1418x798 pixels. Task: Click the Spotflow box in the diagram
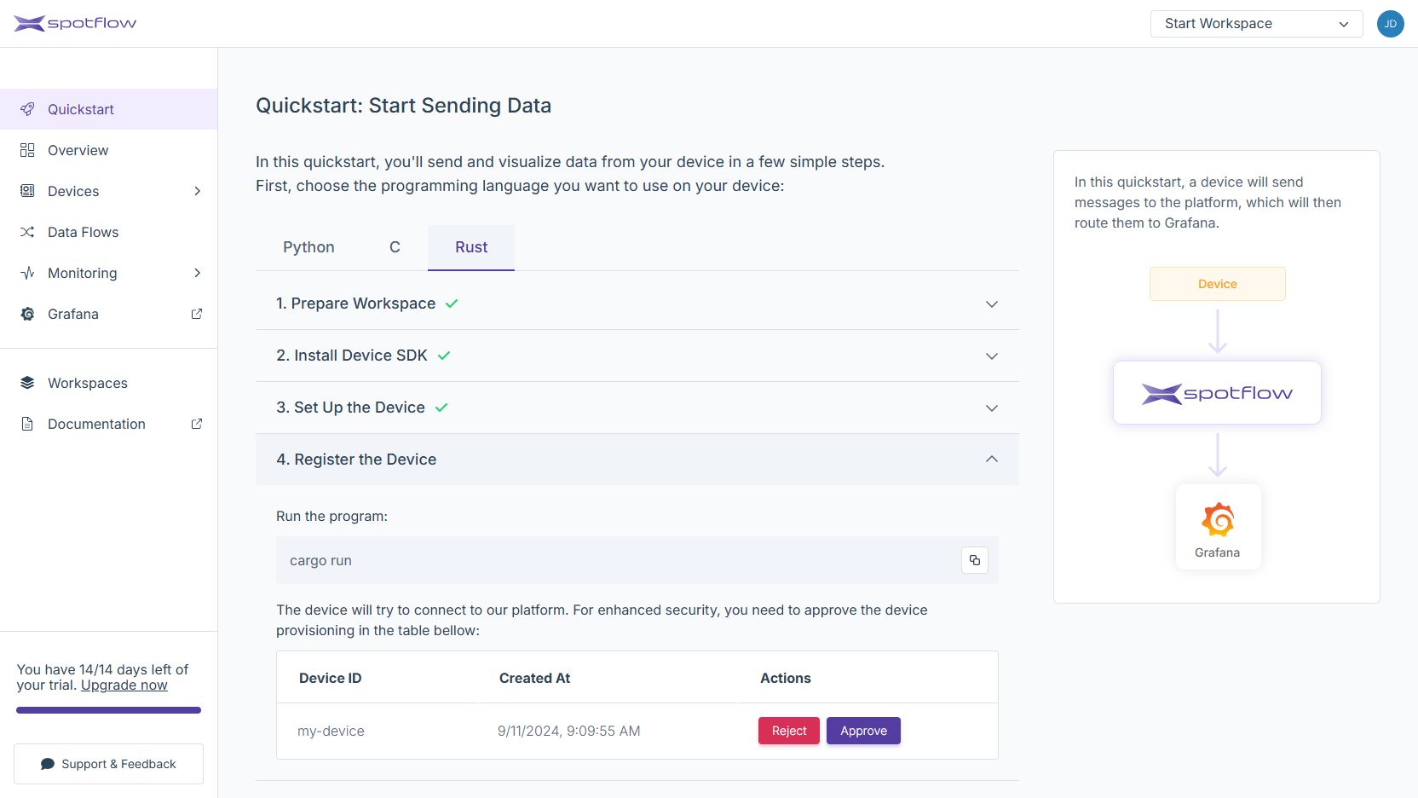(1217, 393)
